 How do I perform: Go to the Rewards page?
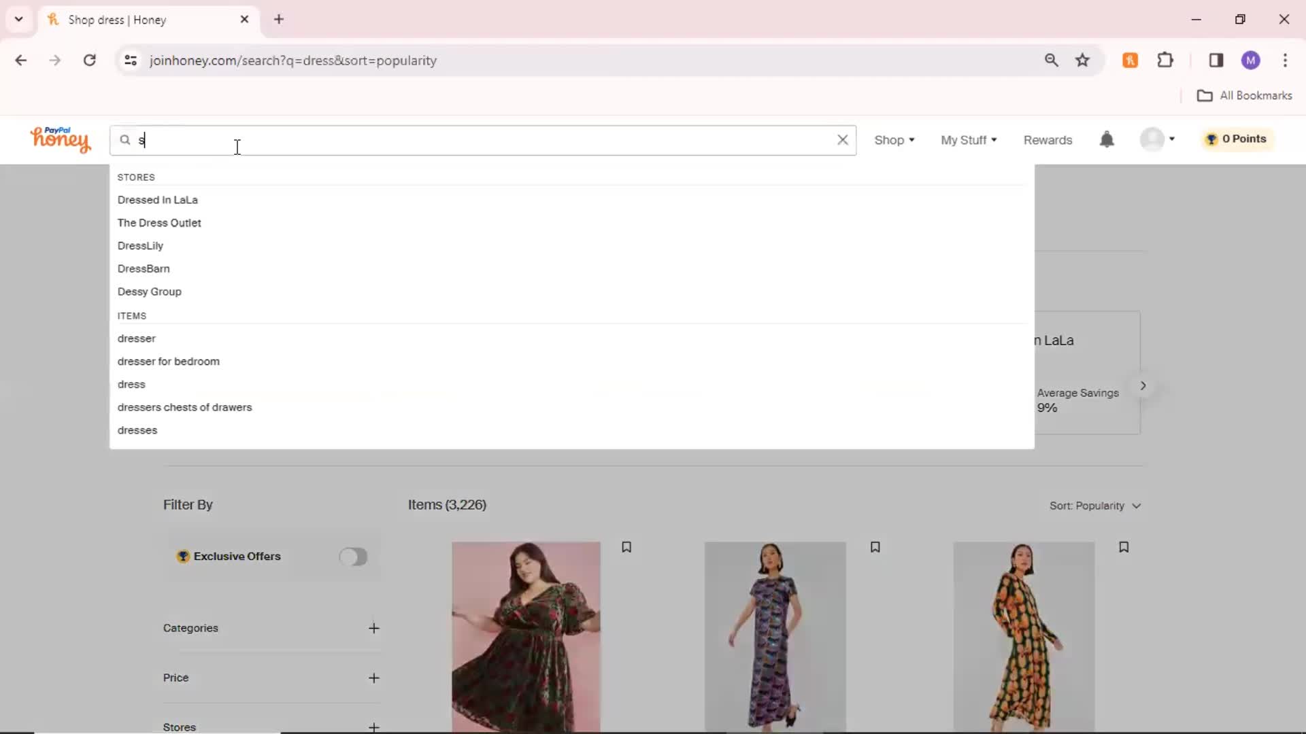pyautogui.click(x=1048, y=140)
